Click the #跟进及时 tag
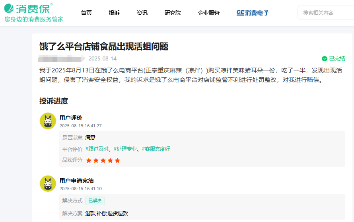Image resolution: width=354 pixels, height=222 pixels. coord(97,149)
